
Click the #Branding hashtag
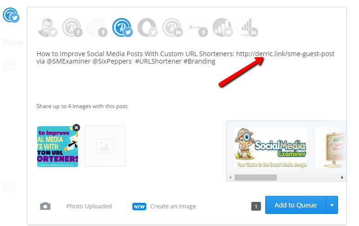coord(199,61)
